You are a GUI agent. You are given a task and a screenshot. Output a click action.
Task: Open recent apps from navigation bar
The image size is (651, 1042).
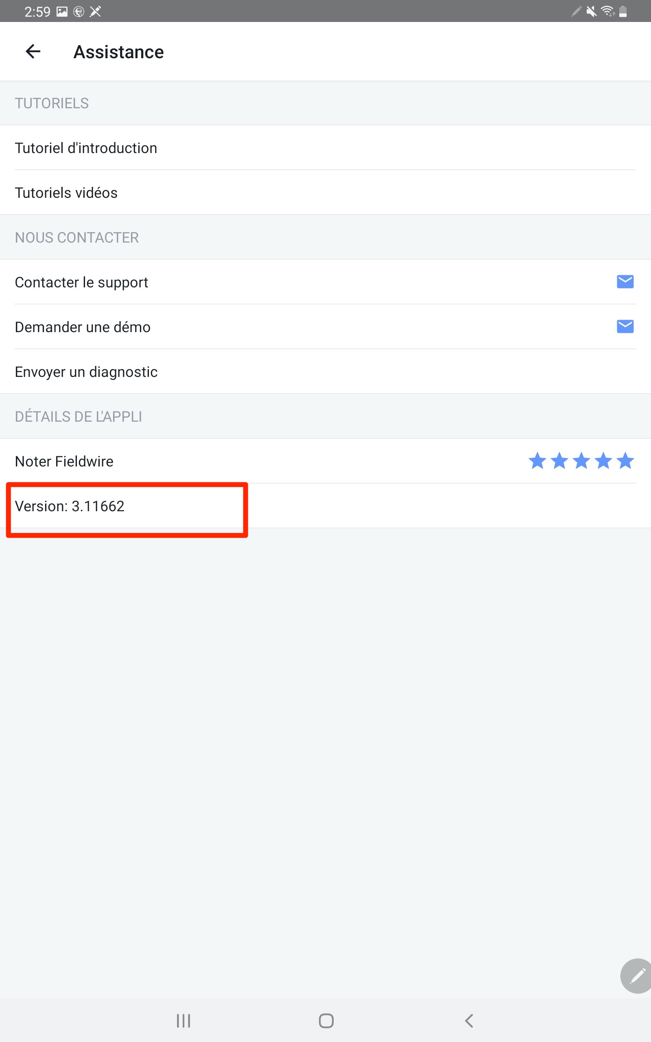184,1020
